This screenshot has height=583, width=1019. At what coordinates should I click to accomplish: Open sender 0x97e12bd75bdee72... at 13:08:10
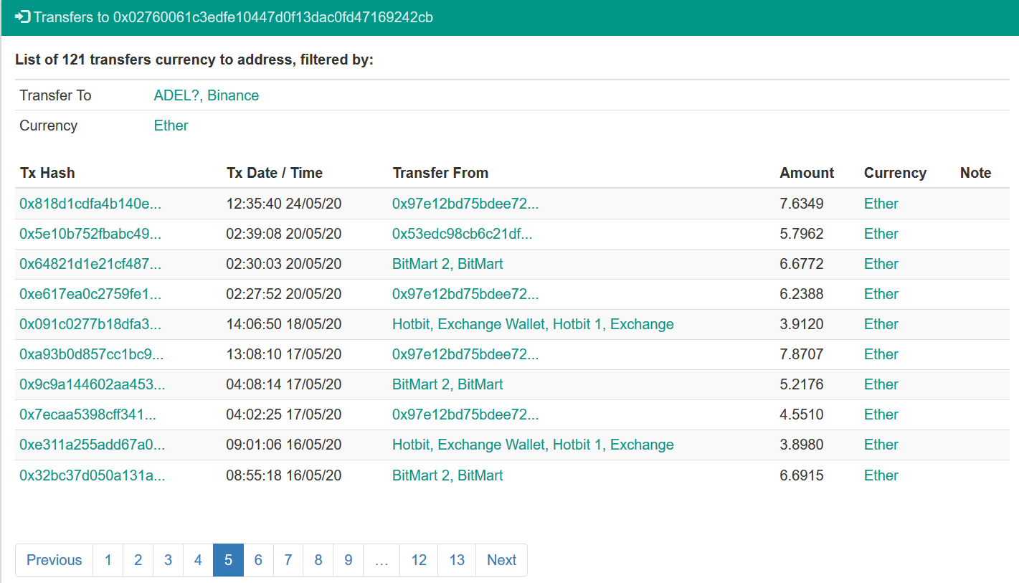(465, 354)
